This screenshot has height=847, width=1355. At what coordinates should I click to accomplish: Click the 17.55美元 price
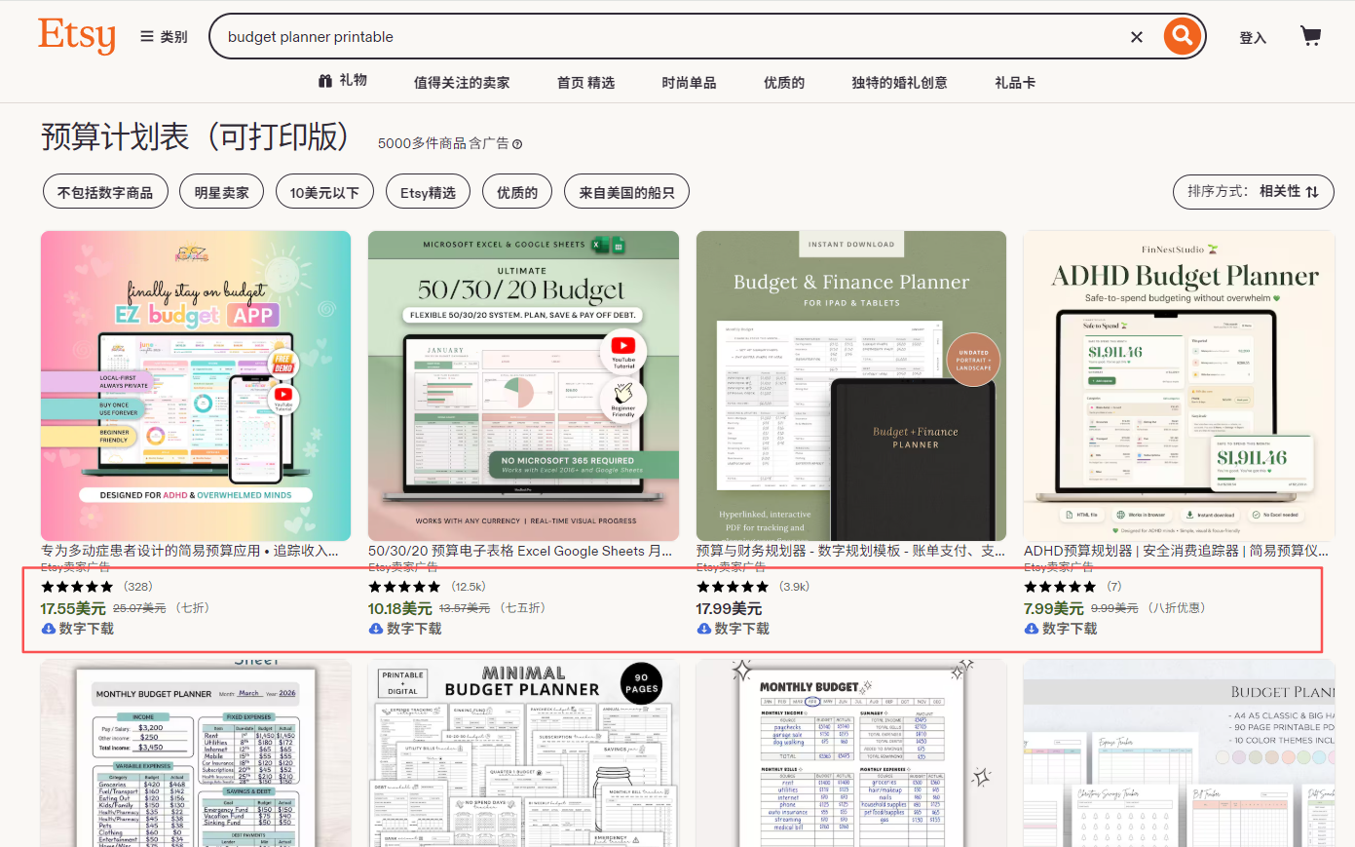73,608
